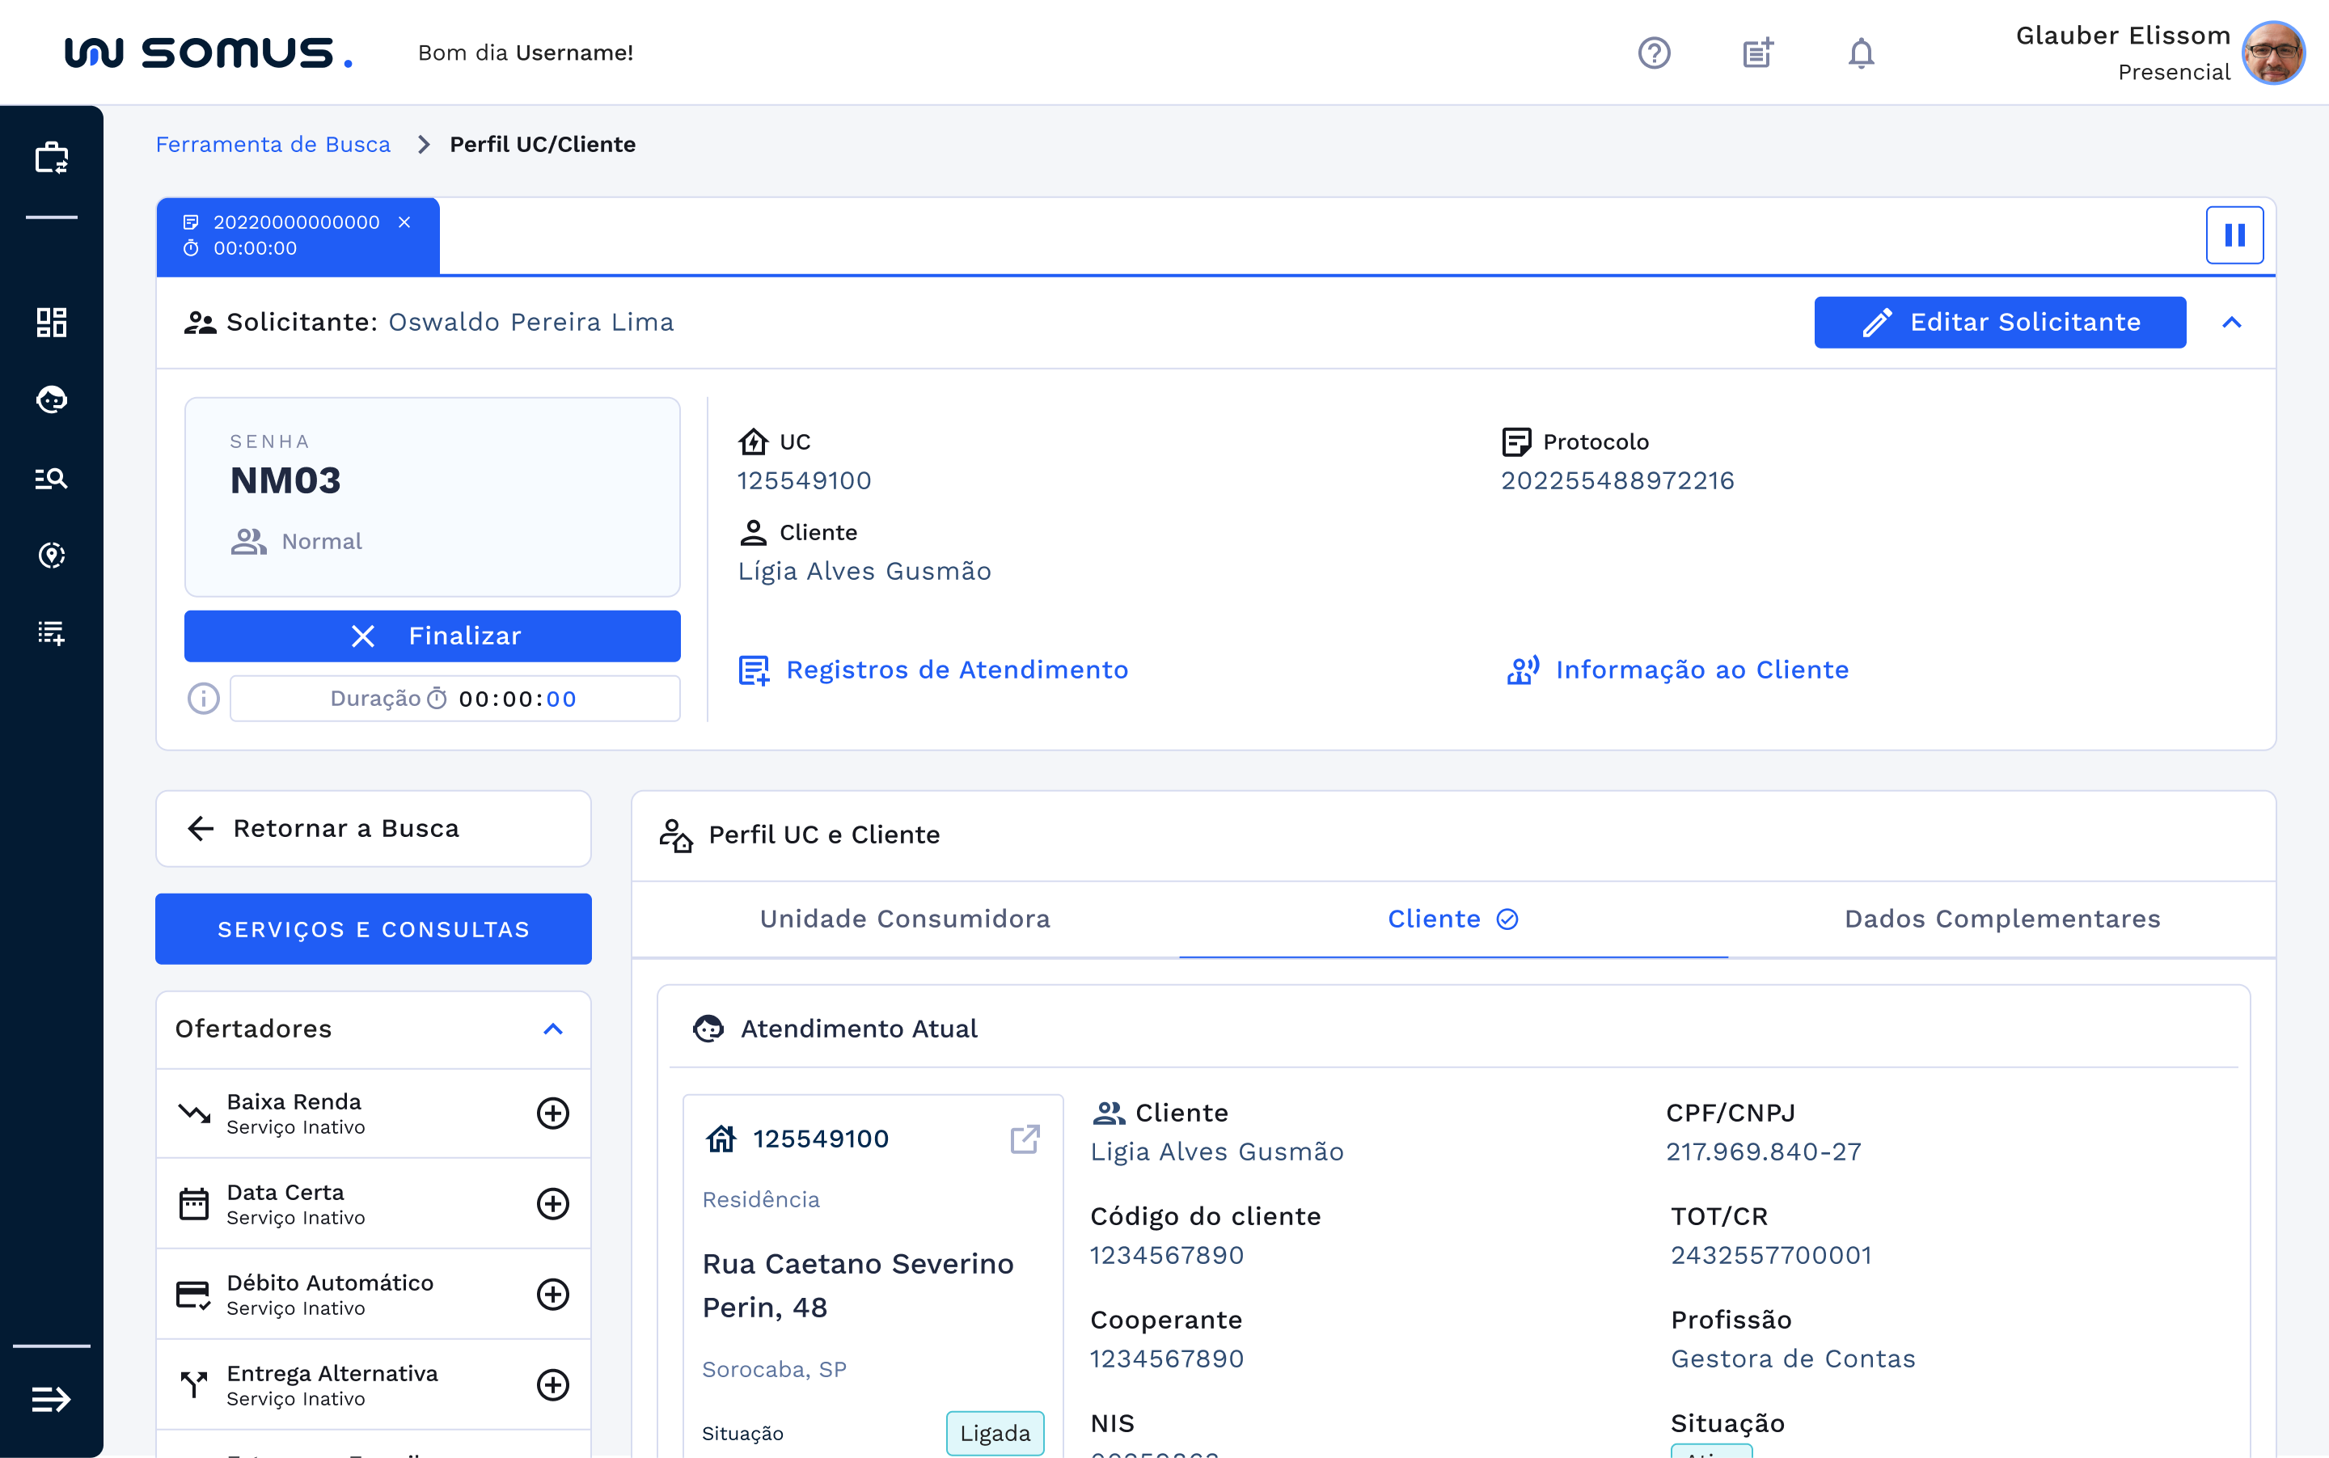Select the dashboard grid icon in the sidebar
This screenshot has height=1458, width=2329.
tap(50, 322)
